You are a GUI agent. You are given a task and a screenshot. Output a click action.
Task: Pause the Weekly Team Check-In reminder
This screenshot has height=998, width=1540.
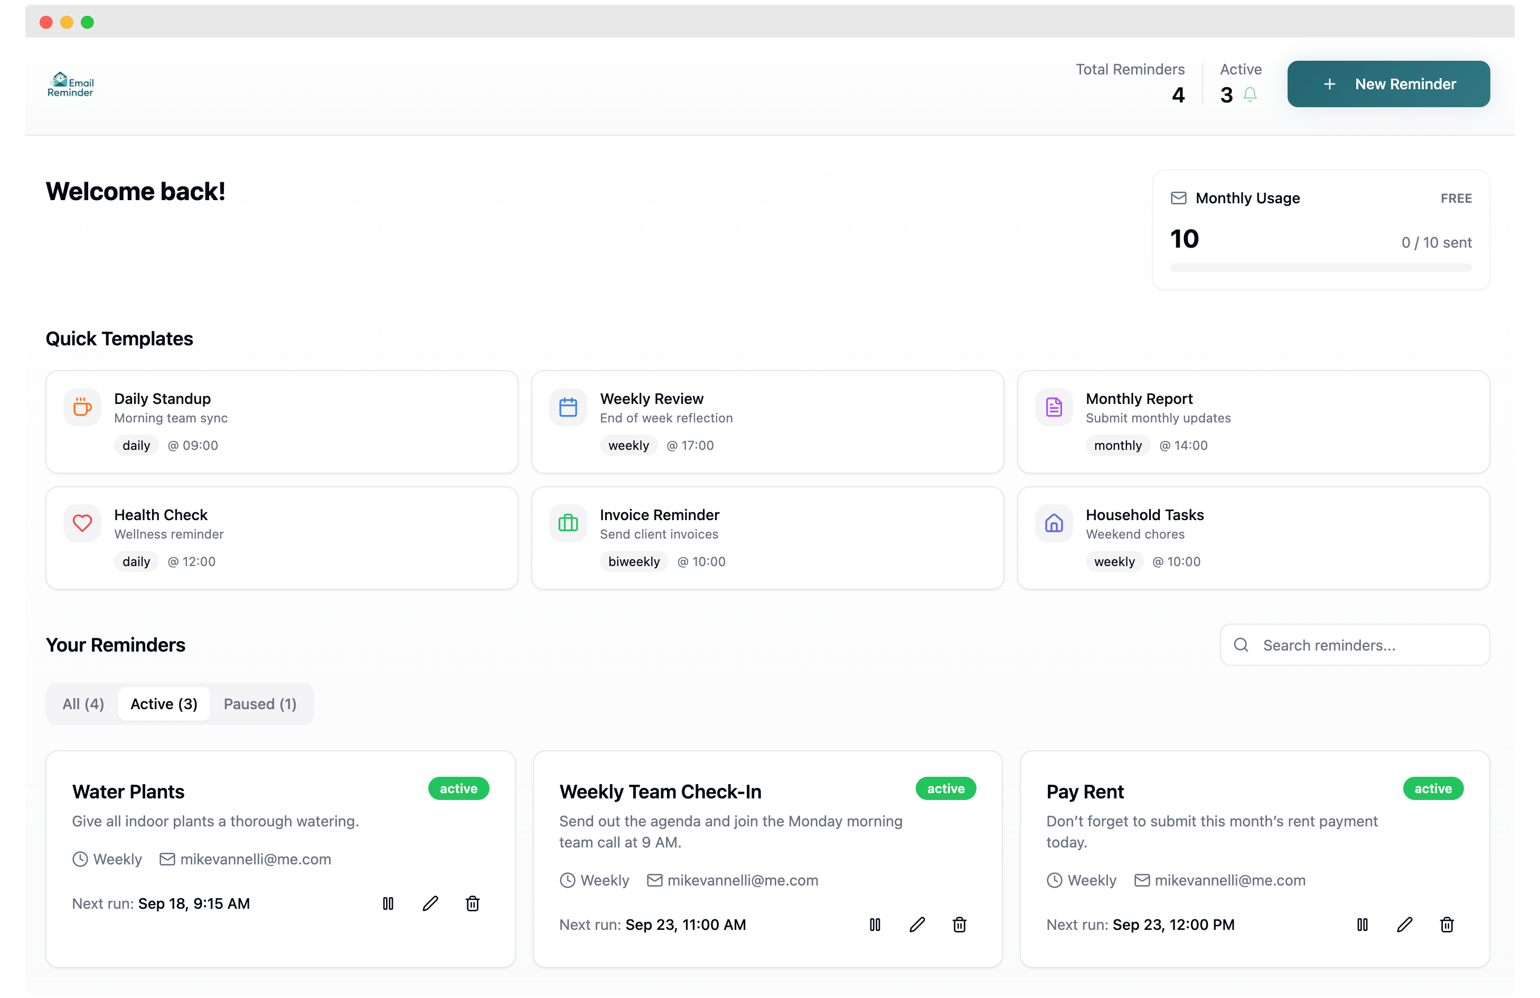click(875, 924)
